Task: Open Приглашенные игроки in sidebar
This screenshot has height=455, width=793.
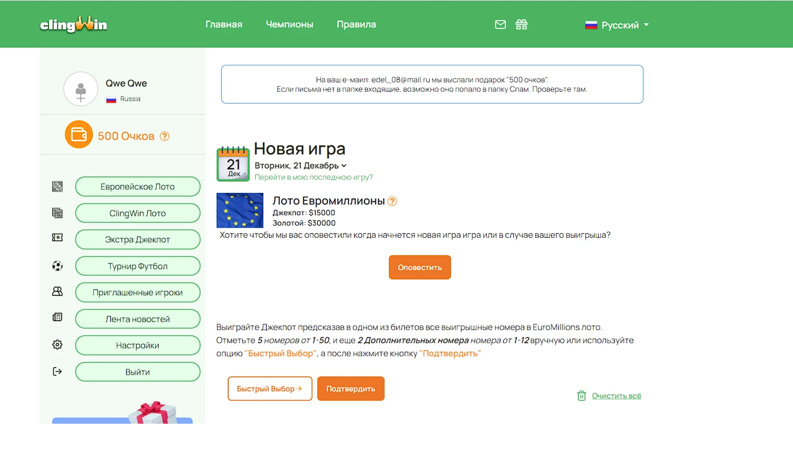Action: pyautogui.click(x=138, y=292)
